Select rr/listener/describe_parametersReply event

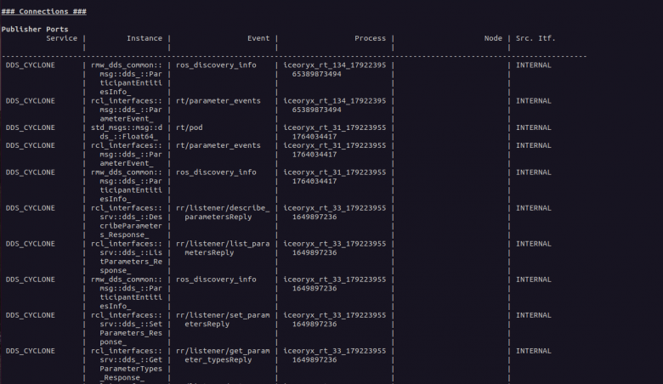coord(223,212)
